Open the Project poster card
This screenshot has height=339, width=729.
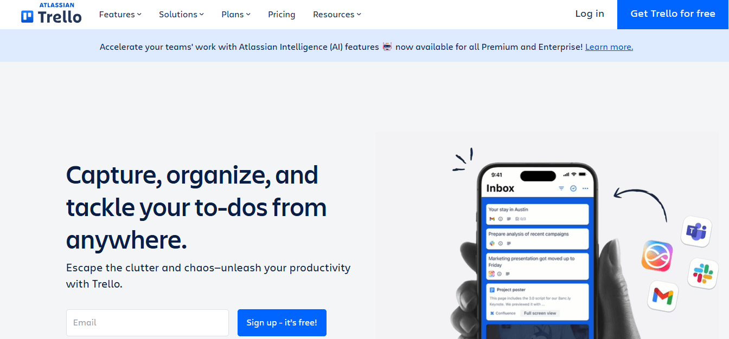pyautogui.click(x=538, y=302)
